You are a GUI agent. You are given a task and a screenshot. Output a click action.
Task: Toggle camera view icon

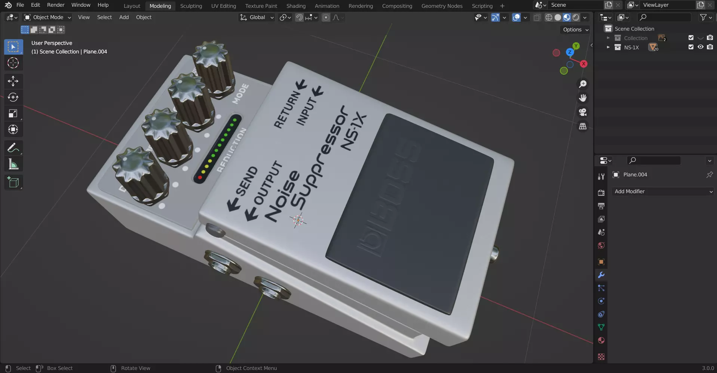[x=583, y=112]
